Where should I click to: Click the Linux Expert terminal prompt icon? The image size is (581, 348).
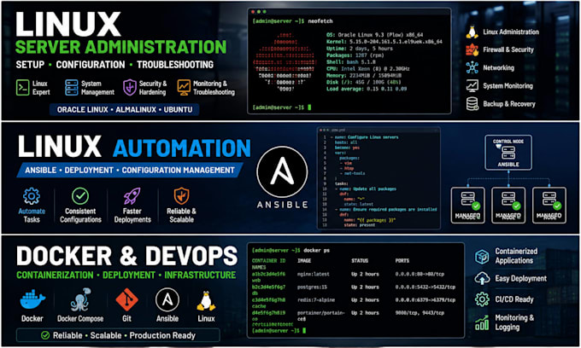pos(22,88)
